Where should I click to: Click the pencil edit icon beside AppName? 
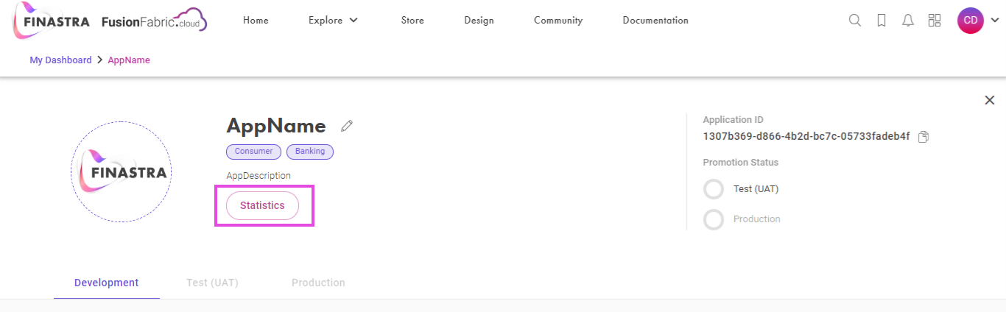[x=347, y=126]
